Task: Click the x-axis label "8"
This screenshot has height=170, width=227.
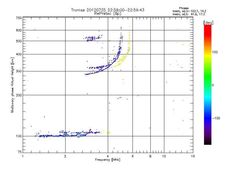Action: coord(150,156)
